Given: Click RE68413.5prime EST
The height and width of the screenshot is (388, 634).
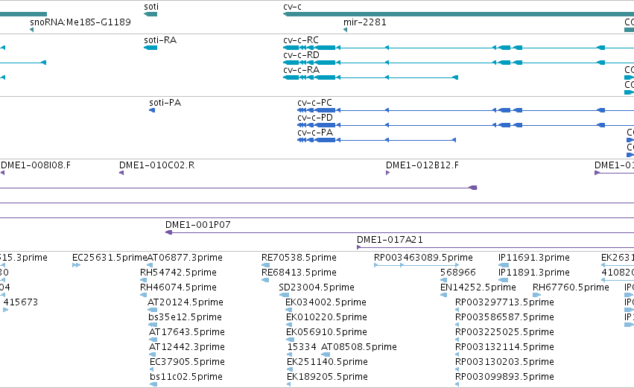Looking at the screenshot, I should coord(265,280).
